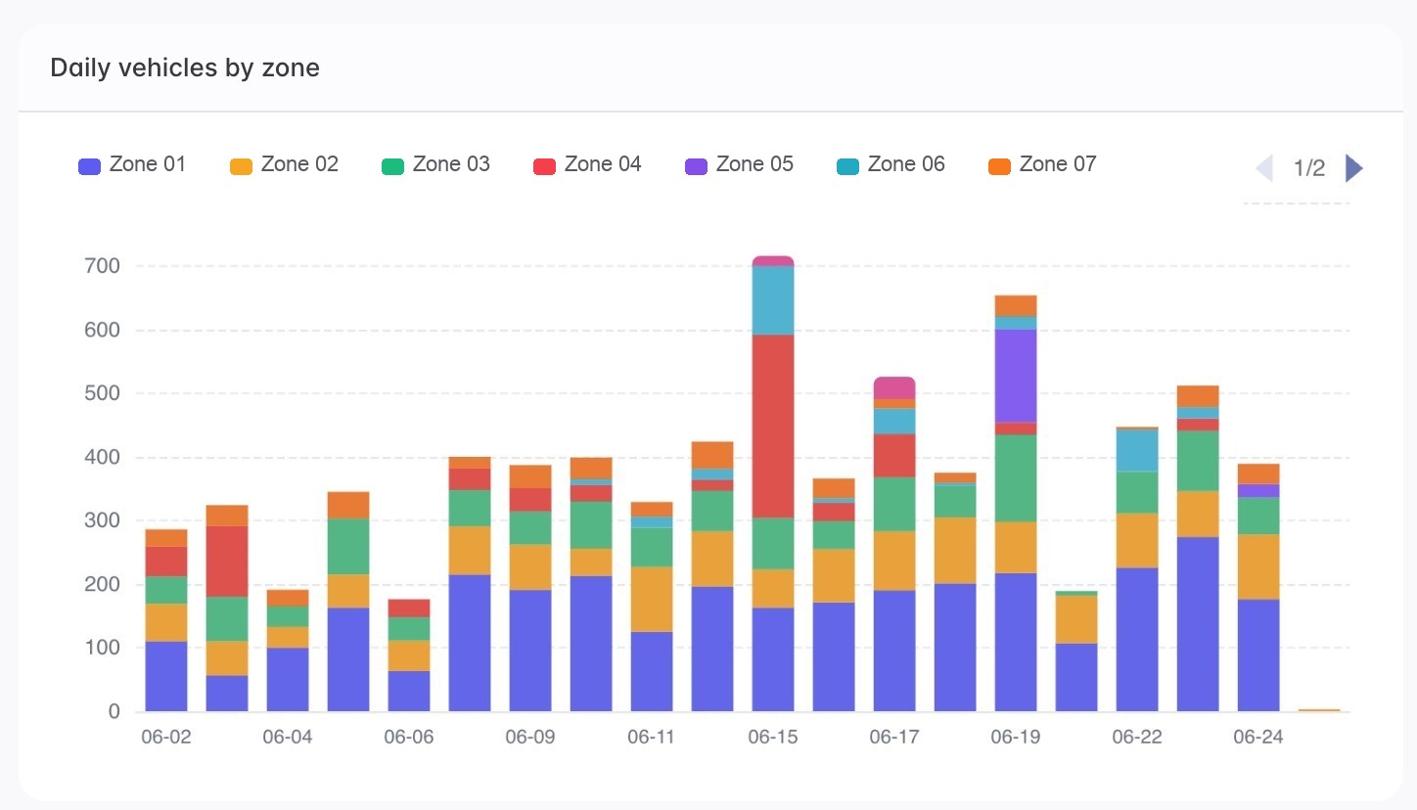Click the pink top segment on 06-15 bar

tap(773, 261)
